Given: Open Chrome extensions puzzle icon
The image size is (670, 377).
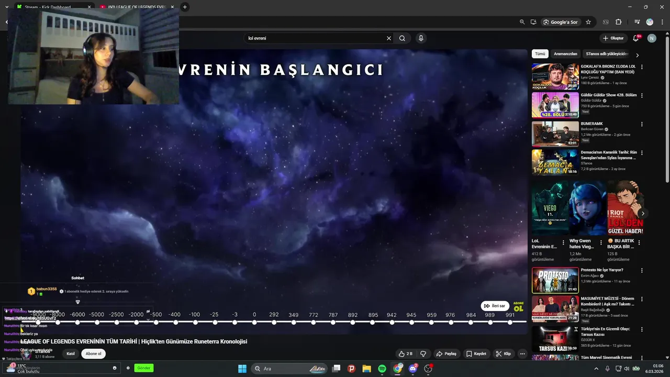Looking at the screenshot, I should pyautogui.click(x=619, y=22).
